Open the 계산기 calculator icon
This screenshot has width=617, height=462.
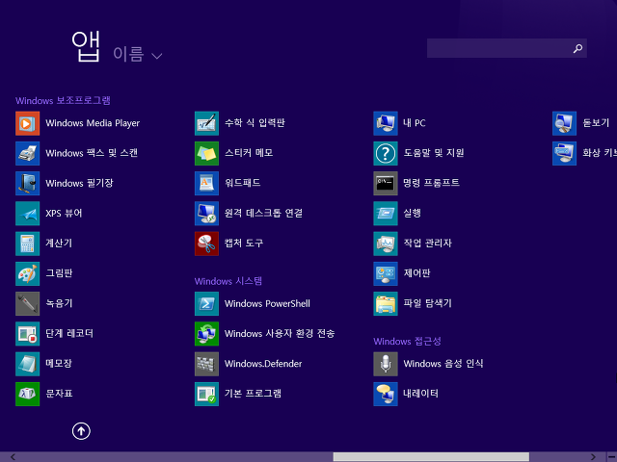coord(28,244)
